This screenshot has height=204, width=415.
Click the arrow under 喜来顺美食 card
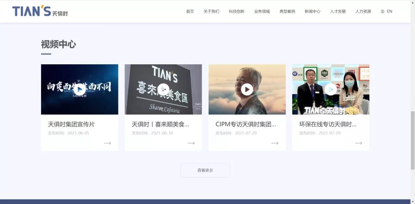pos(191,143)
